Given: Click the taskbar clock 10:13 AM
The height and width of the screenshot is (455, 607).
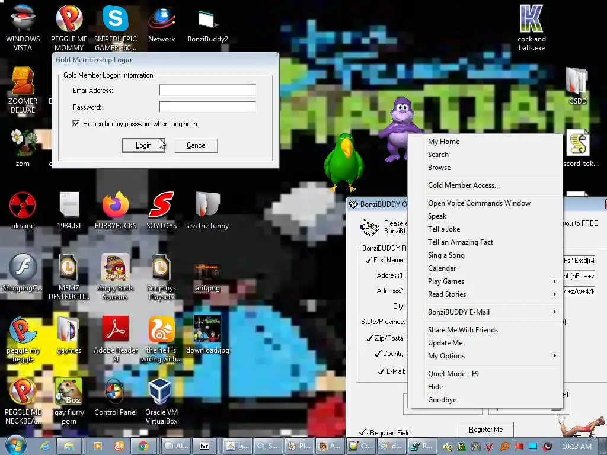Looking at the screenshot, I should (x=576, y=447).
